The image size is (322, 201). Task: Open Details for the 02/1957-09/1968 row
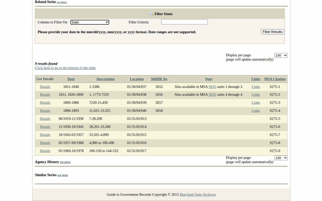coord(45,143)
